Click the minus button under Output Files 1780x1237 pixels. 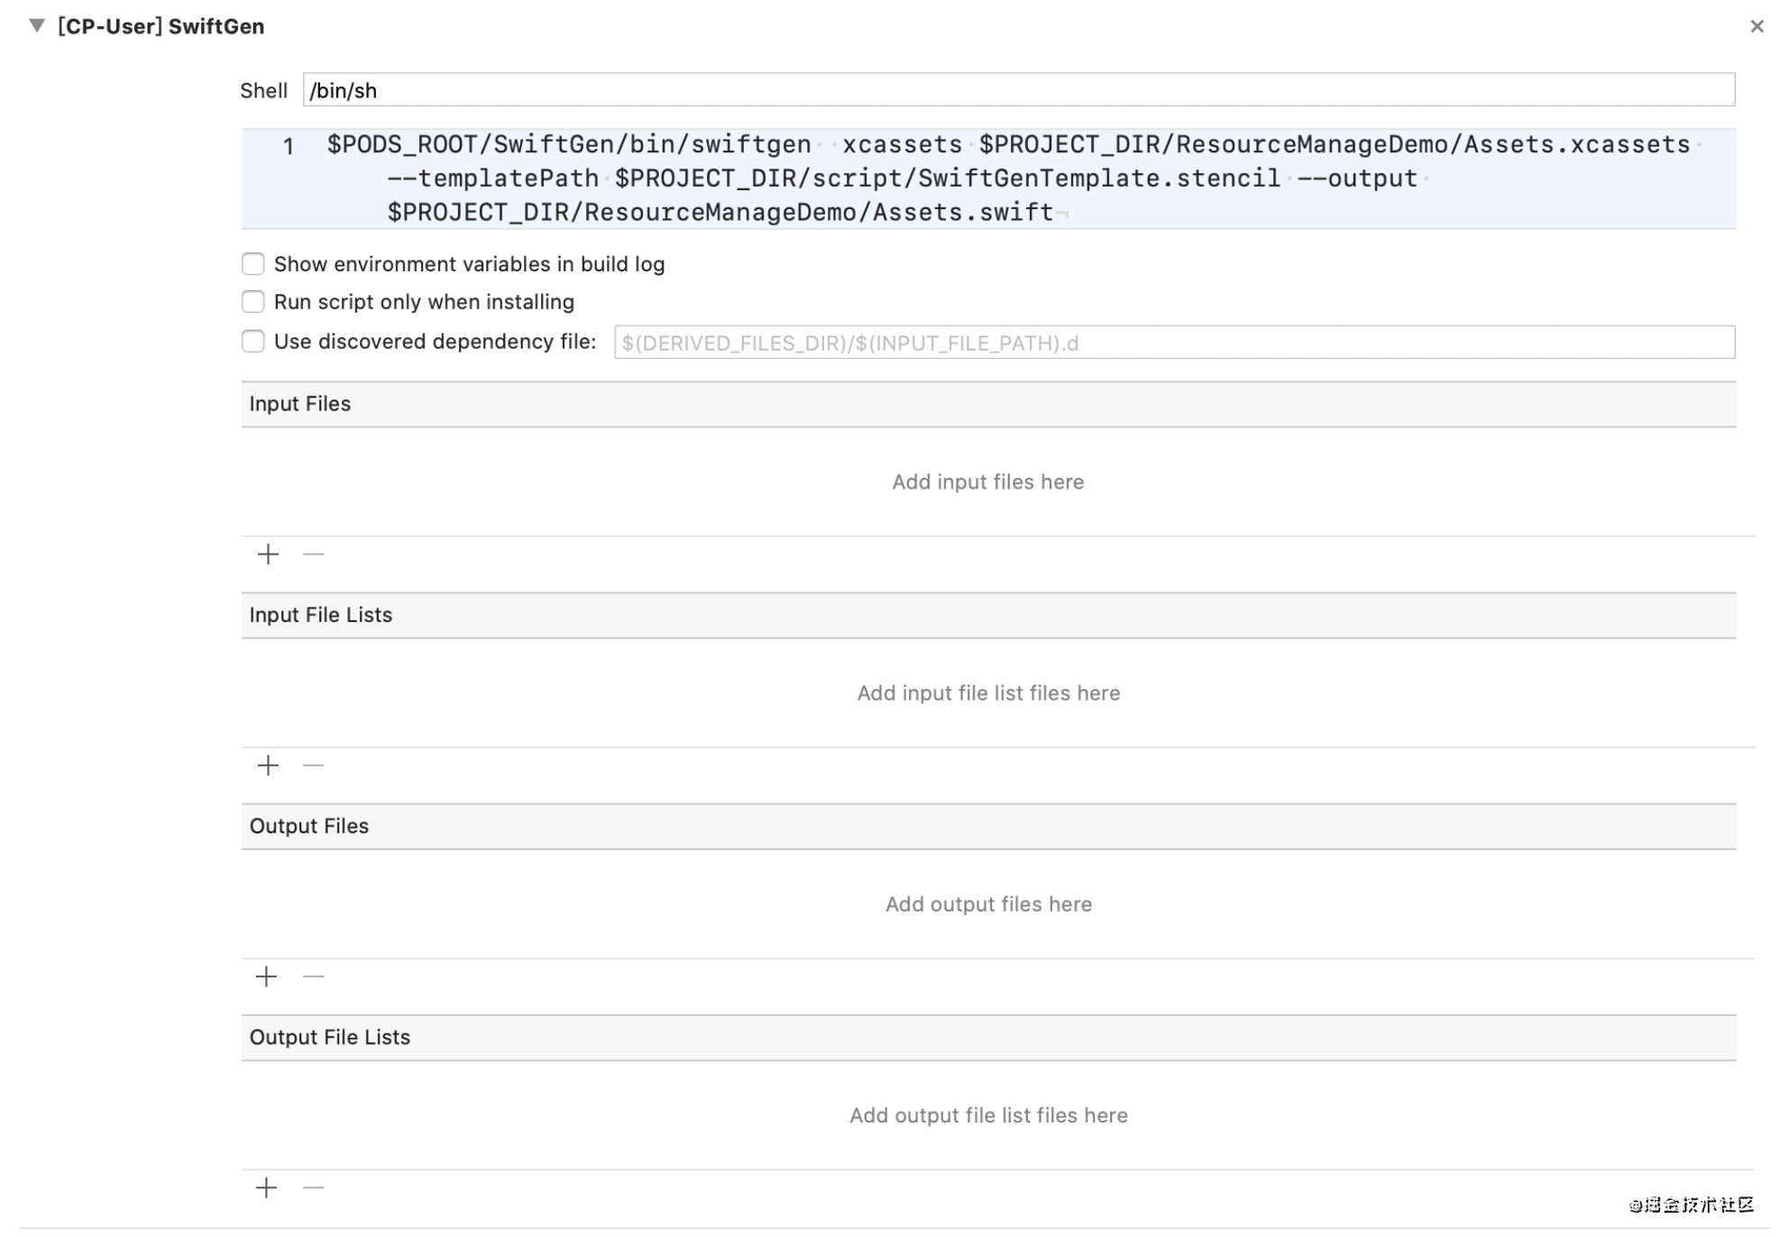click(313, 976)
